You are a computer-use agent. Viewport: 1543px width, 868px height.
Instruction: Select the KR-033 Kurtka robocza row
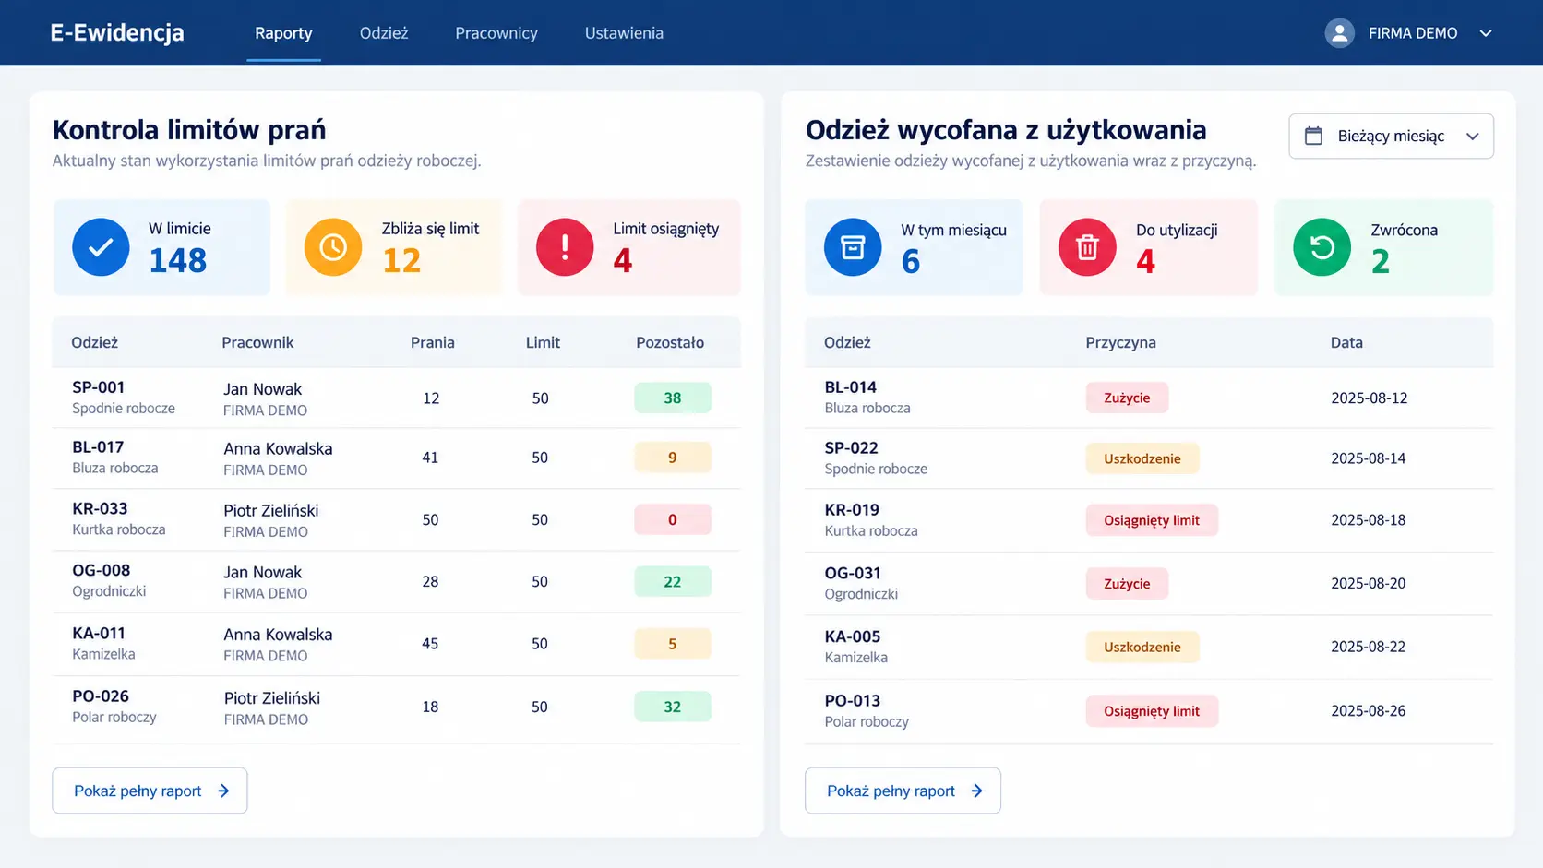coord(397,519)
